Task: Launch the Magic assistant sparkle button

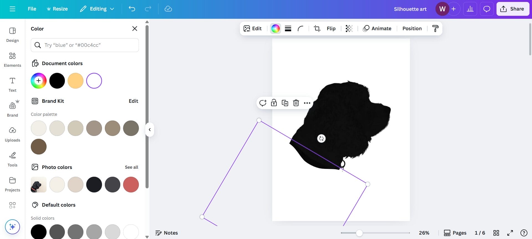Action: (12, 227)
